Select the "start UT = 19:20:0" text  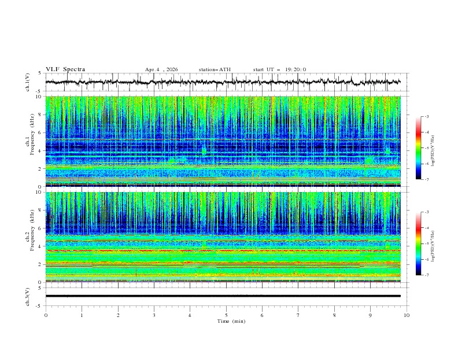coord(279,69)
